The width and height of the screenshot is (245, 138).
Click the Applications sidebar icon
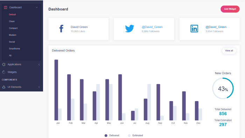click(x=4, y=64)
